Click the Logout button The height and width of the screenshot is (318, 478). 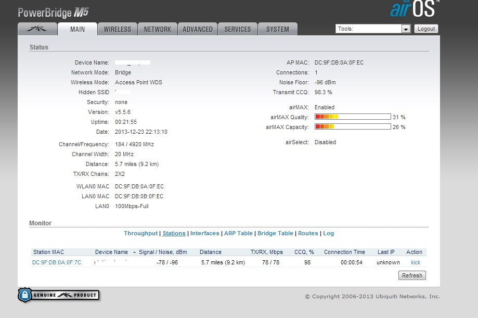point(426,29)
